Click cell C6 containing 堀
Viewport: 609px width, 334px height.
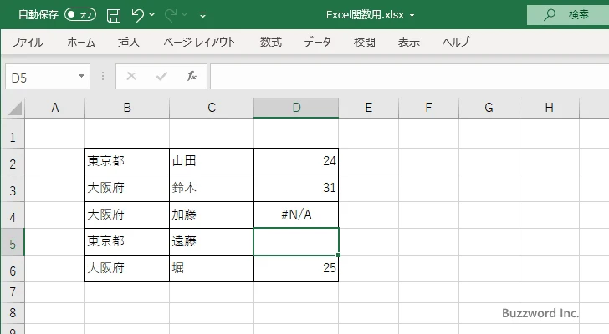[x=212, y=269]
